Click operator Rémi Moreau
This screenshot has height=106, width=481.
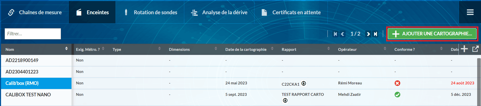click(x=350, y=83)
